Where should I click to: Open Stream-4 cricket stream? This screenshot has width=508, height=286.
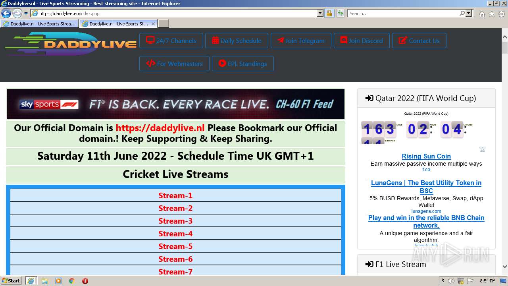coord(175,234)
